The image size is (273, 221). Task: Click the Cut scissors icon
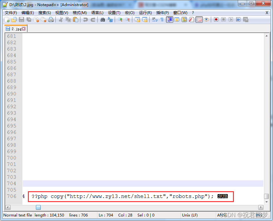[61, 20]
